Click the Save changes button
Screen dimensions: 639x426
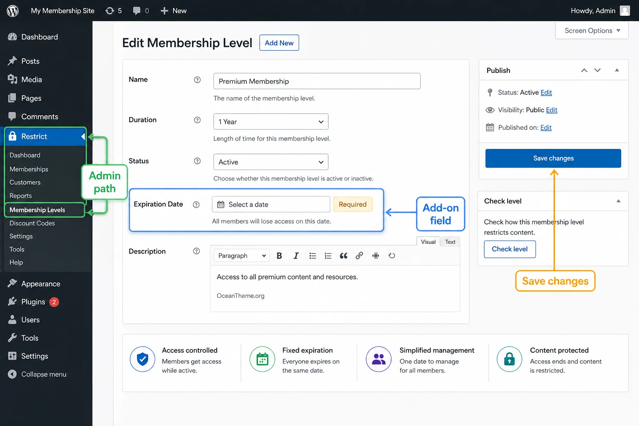(x=553, y=159)
